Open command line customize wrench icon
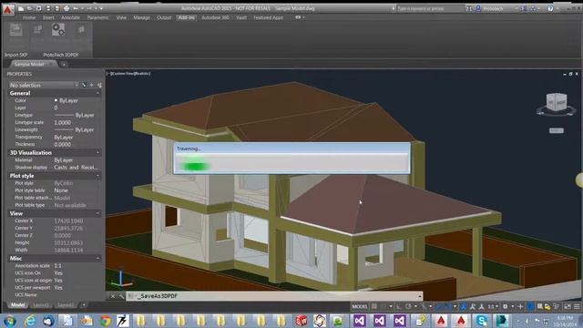The height and width of the screenshot is (328, 583). click(x=121, y=296)
